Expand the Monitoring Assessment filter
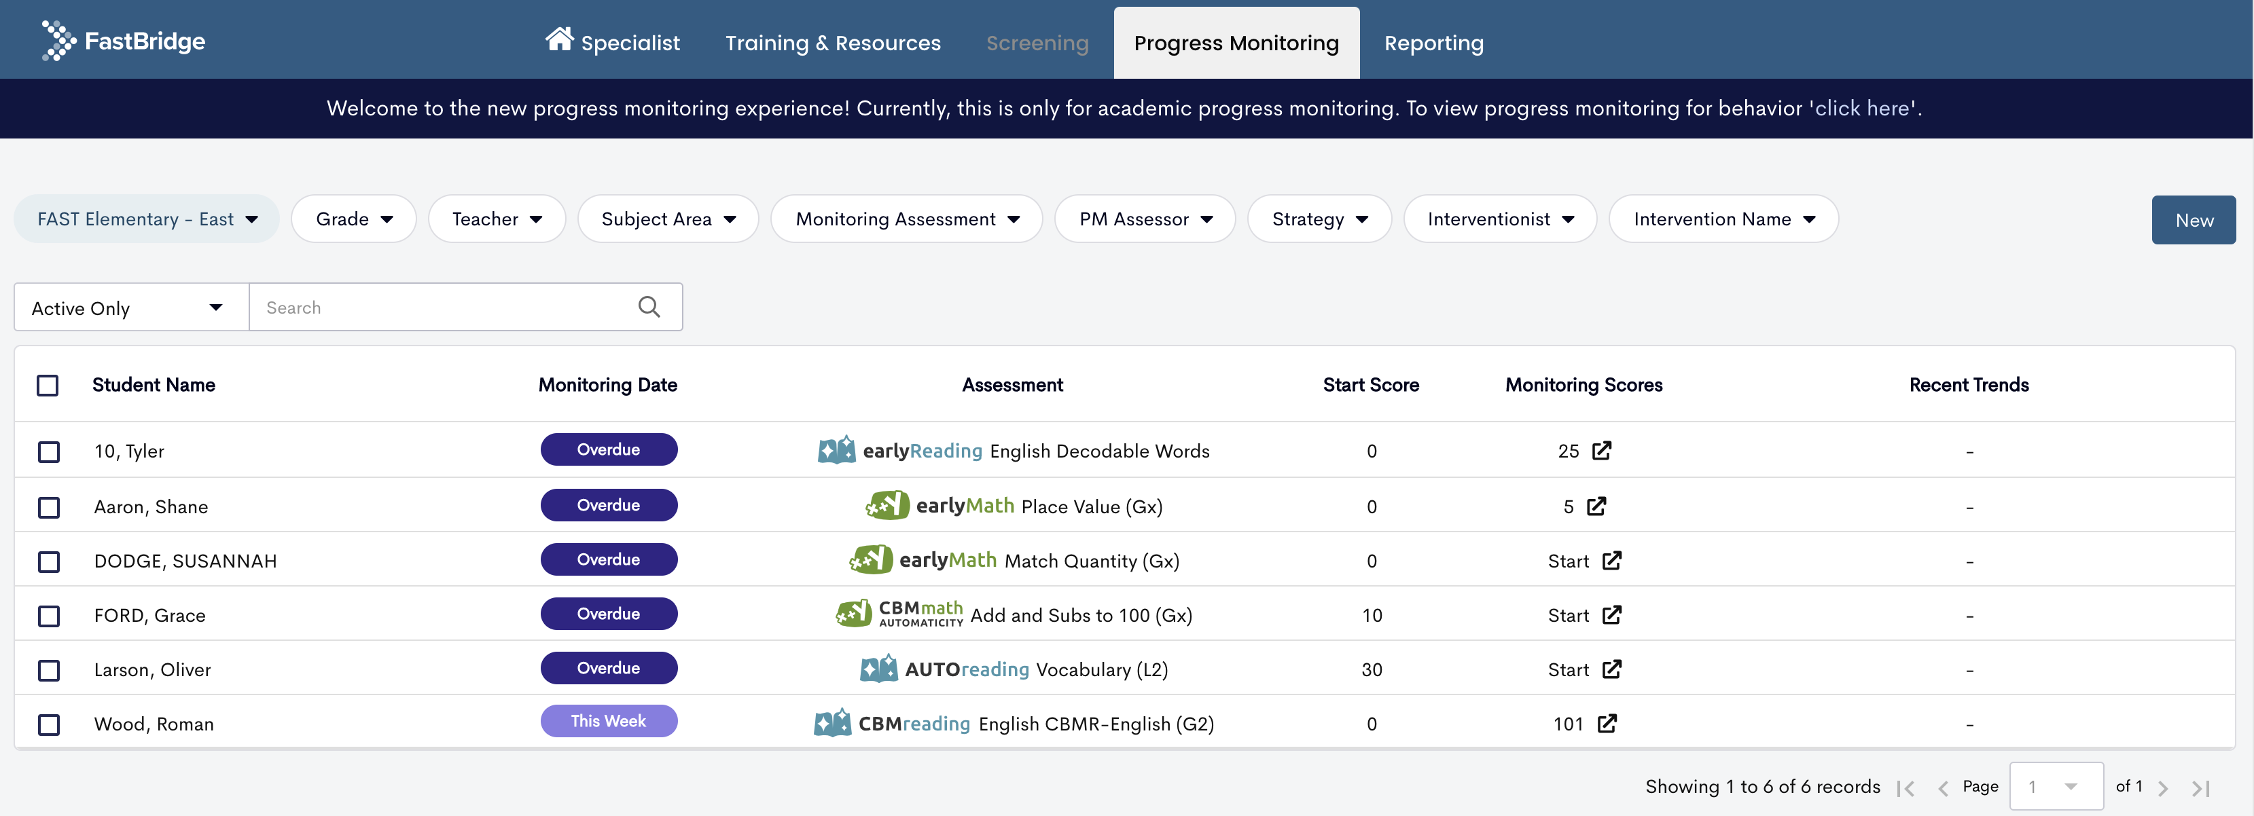 click(906, 219)
